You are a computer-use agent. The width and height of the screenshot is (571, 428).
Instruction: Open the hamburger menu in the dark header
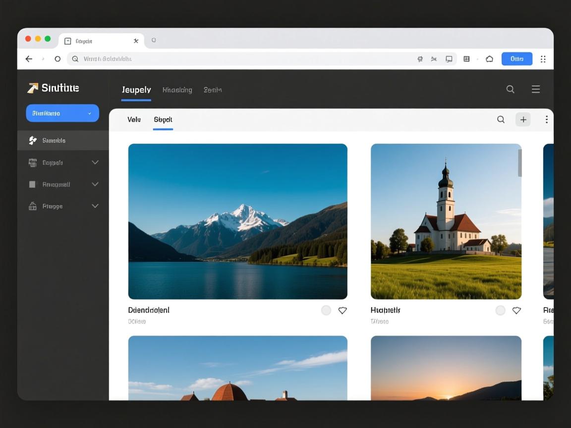pos(535,89)
